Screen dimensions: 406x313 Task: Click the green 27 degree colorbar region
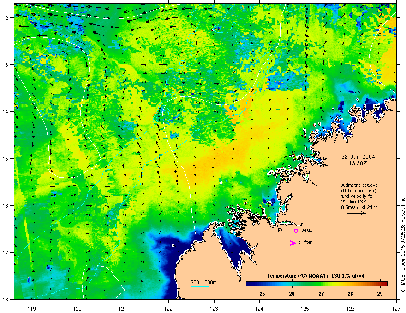click(321, 284)
